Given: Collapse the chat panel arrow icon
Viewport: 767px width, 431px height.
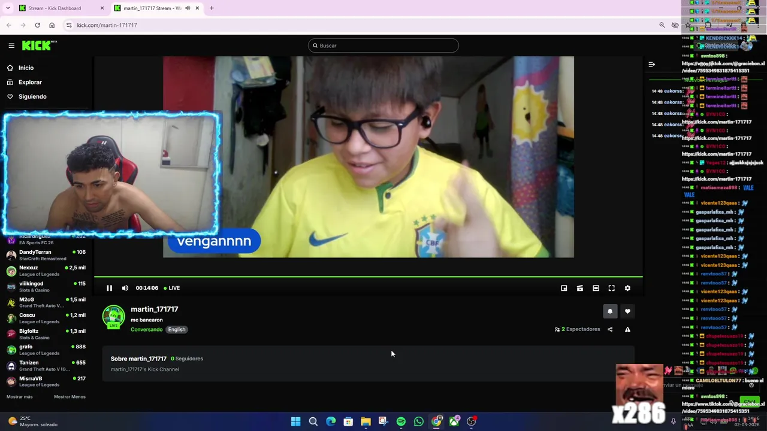Looking at the screenshot, I should [651, 64].
